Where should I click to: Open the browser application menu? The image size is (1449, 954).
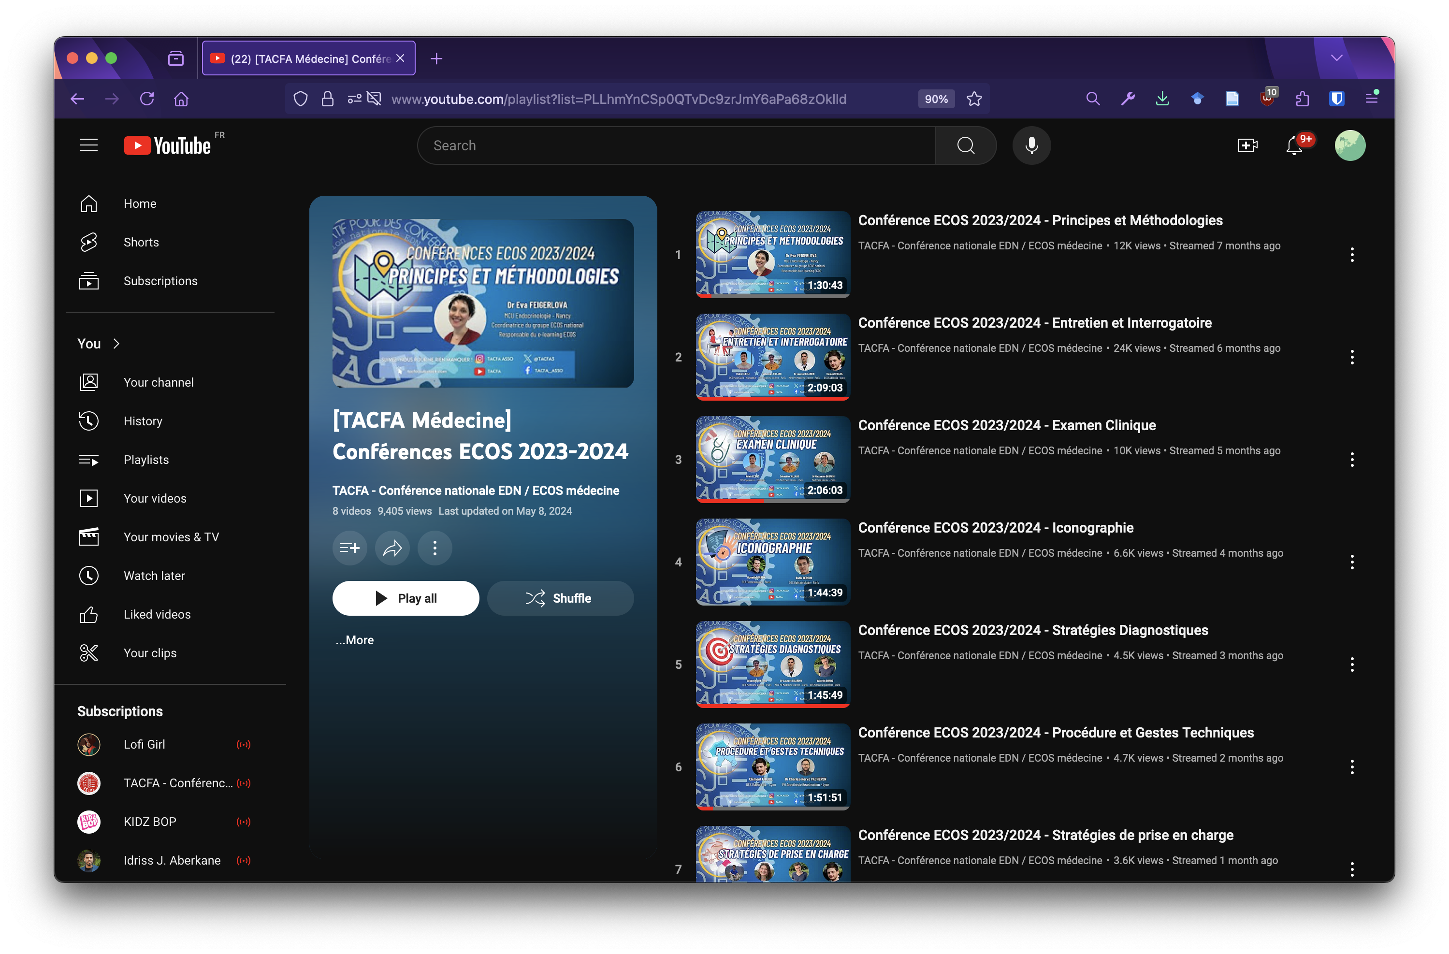[x=1372, y=98]
